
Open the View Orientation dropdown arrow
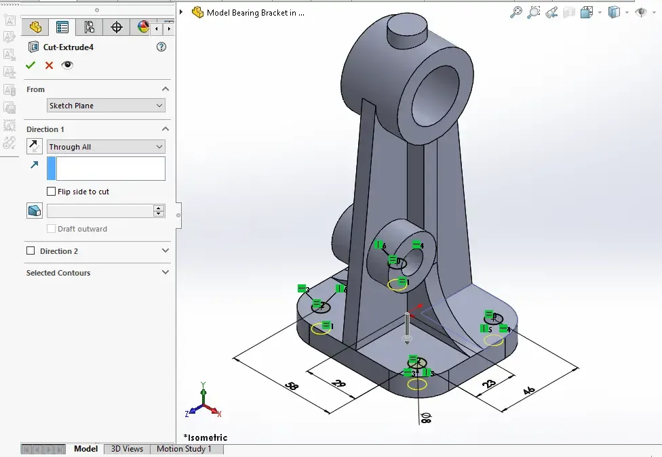(x=600, y=13)
